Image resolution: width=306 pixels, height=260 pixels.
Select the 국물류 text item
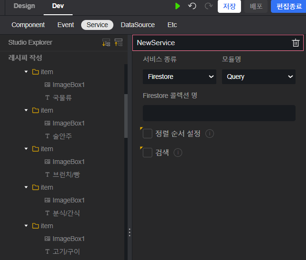pyautogui.click(x=62, y=97)
